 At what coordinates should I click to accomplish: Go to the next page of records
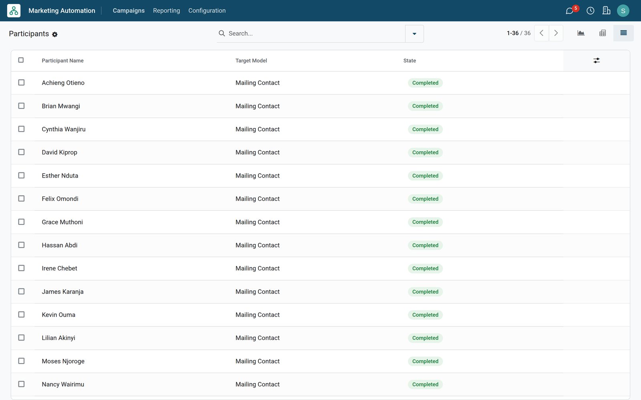pos(556,33)
